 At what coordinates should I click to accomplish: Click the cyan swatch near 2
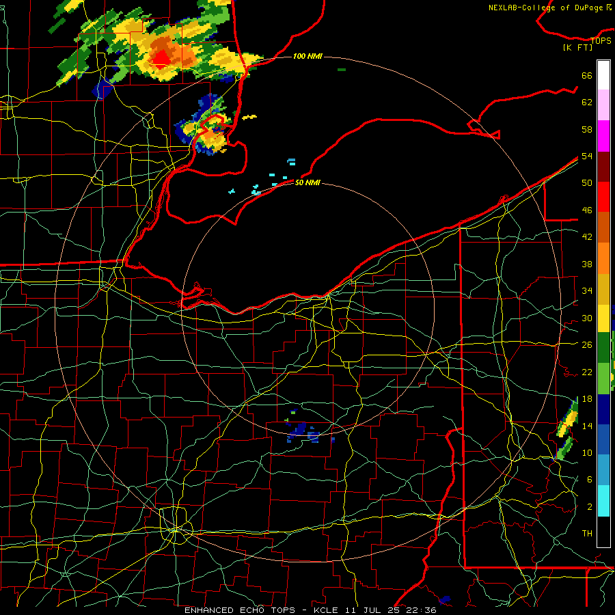click(603, 501)
